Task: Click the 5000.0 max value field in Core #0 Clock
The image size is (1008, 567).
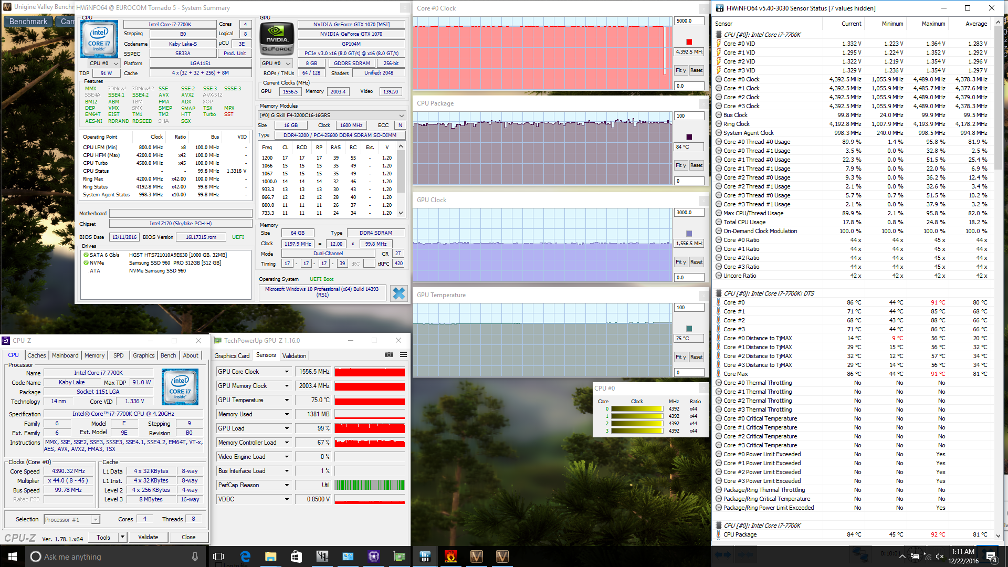Action: pyautogui.click(x=689, y=21)
